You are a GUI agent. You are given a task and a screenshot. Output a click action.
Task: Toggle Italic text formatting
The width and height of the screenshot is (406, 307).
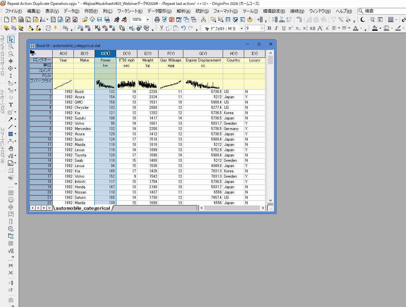pyautogui.click(x=276, y=28)
